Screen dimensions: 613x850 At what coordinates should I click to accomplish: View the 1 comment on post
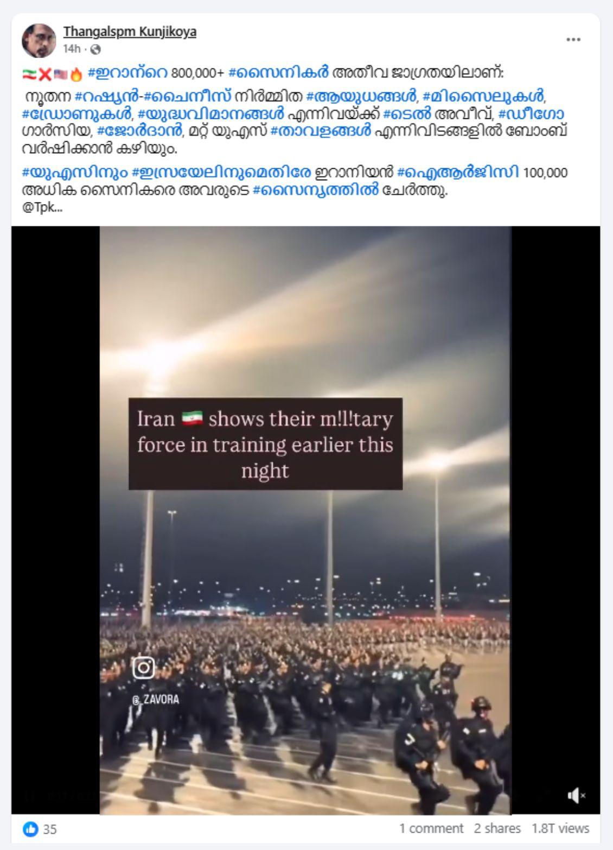click(431, 829)
